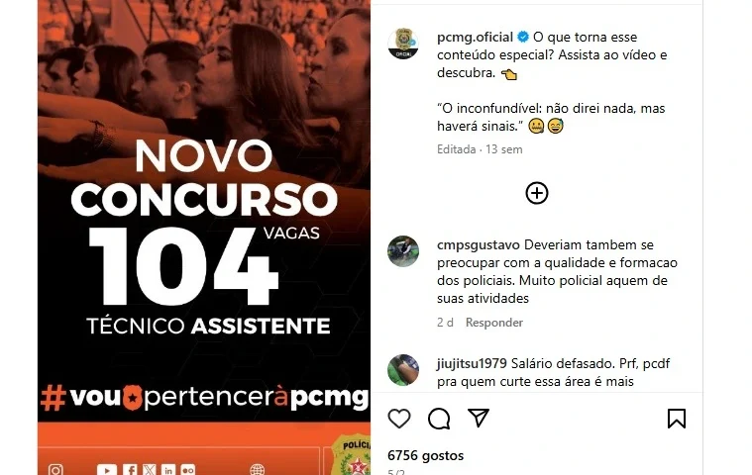The height and width of the screenshot is (475, 752).
Task: Open comments with the speech bubble icon
Action: pyautogui.click(x=439, y=419)
